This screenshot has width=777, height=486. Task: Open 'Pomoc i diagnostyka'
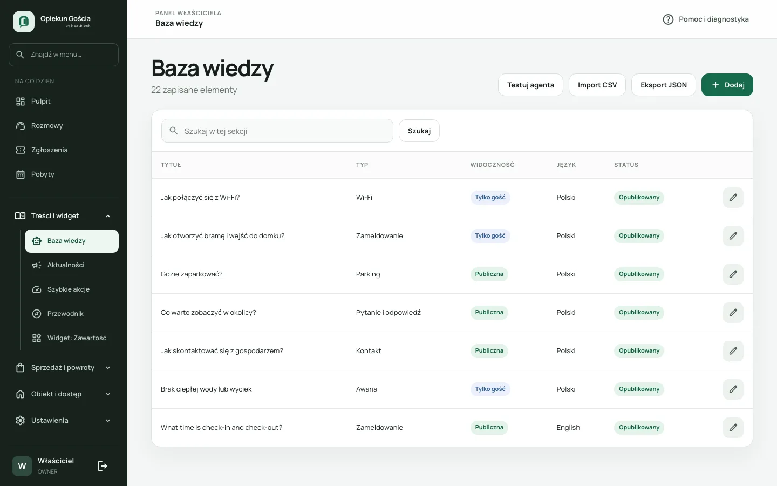coord(706,19)
